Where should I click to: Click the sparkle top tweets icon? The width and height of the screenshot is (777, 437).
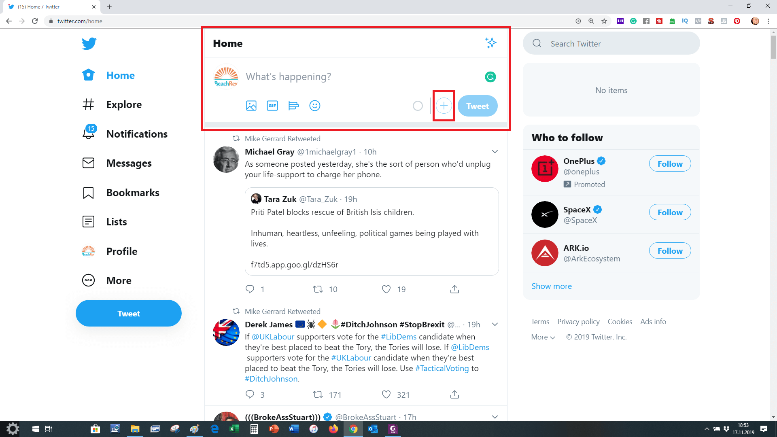click(x=490, y=43)
